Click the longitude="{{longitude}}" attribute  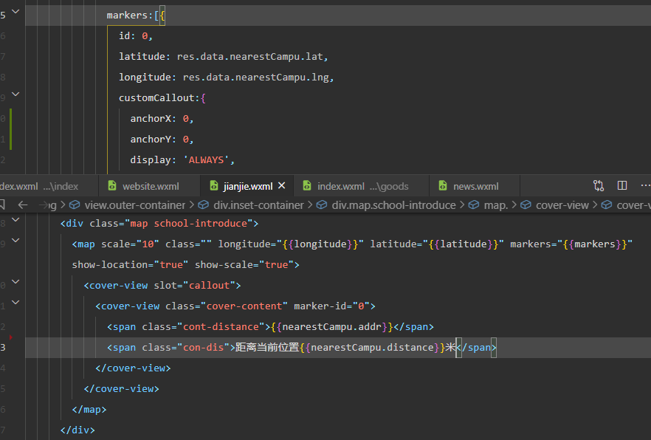click(x=291, y=244)
